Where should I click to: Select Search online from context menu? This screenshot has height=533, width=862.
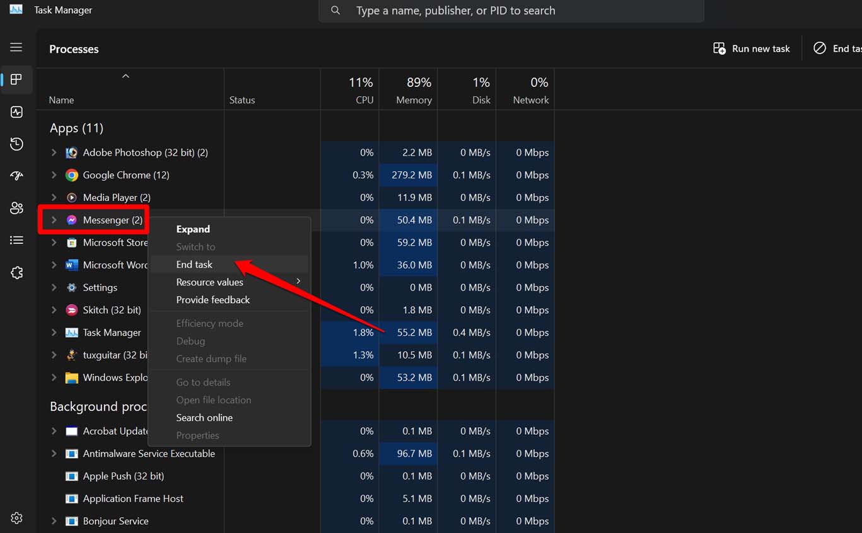tap(230, 418)
